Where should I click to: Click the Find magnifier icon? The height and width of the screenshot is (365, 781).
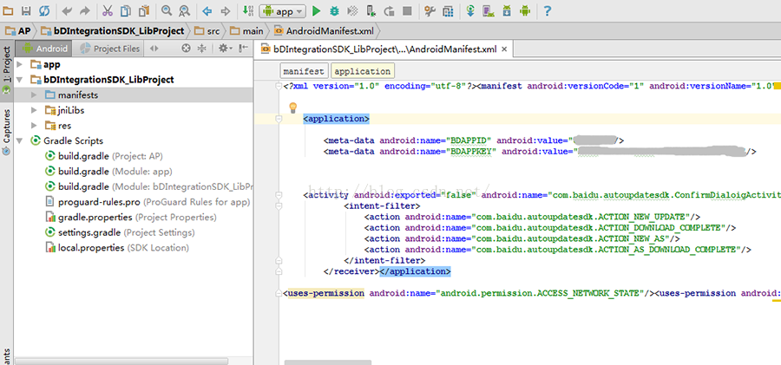[167, 10]
